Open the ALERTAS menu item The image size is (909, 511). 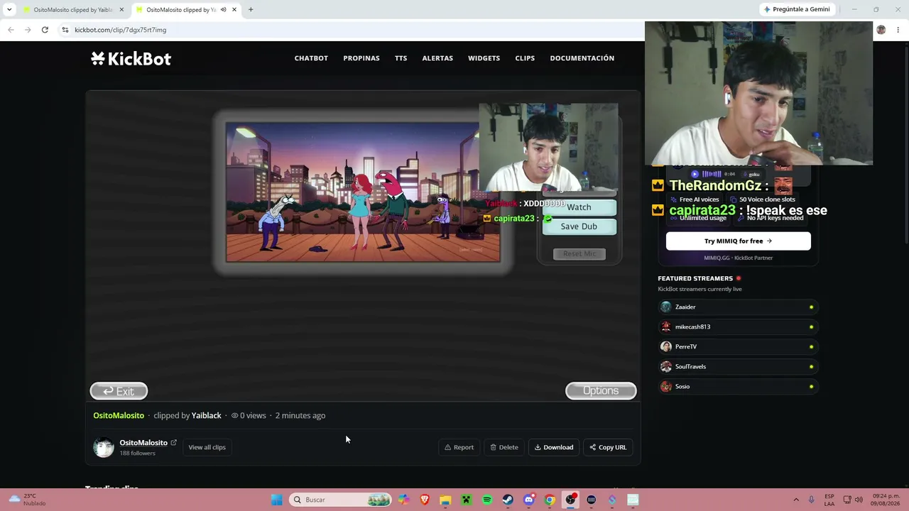437,58
